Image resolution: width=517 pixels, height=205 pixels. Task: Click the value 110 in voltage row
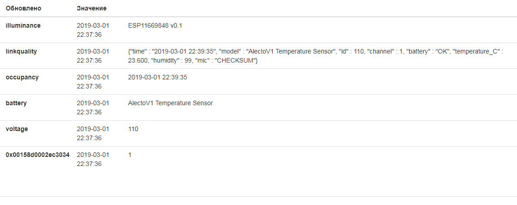coord(133,129)
